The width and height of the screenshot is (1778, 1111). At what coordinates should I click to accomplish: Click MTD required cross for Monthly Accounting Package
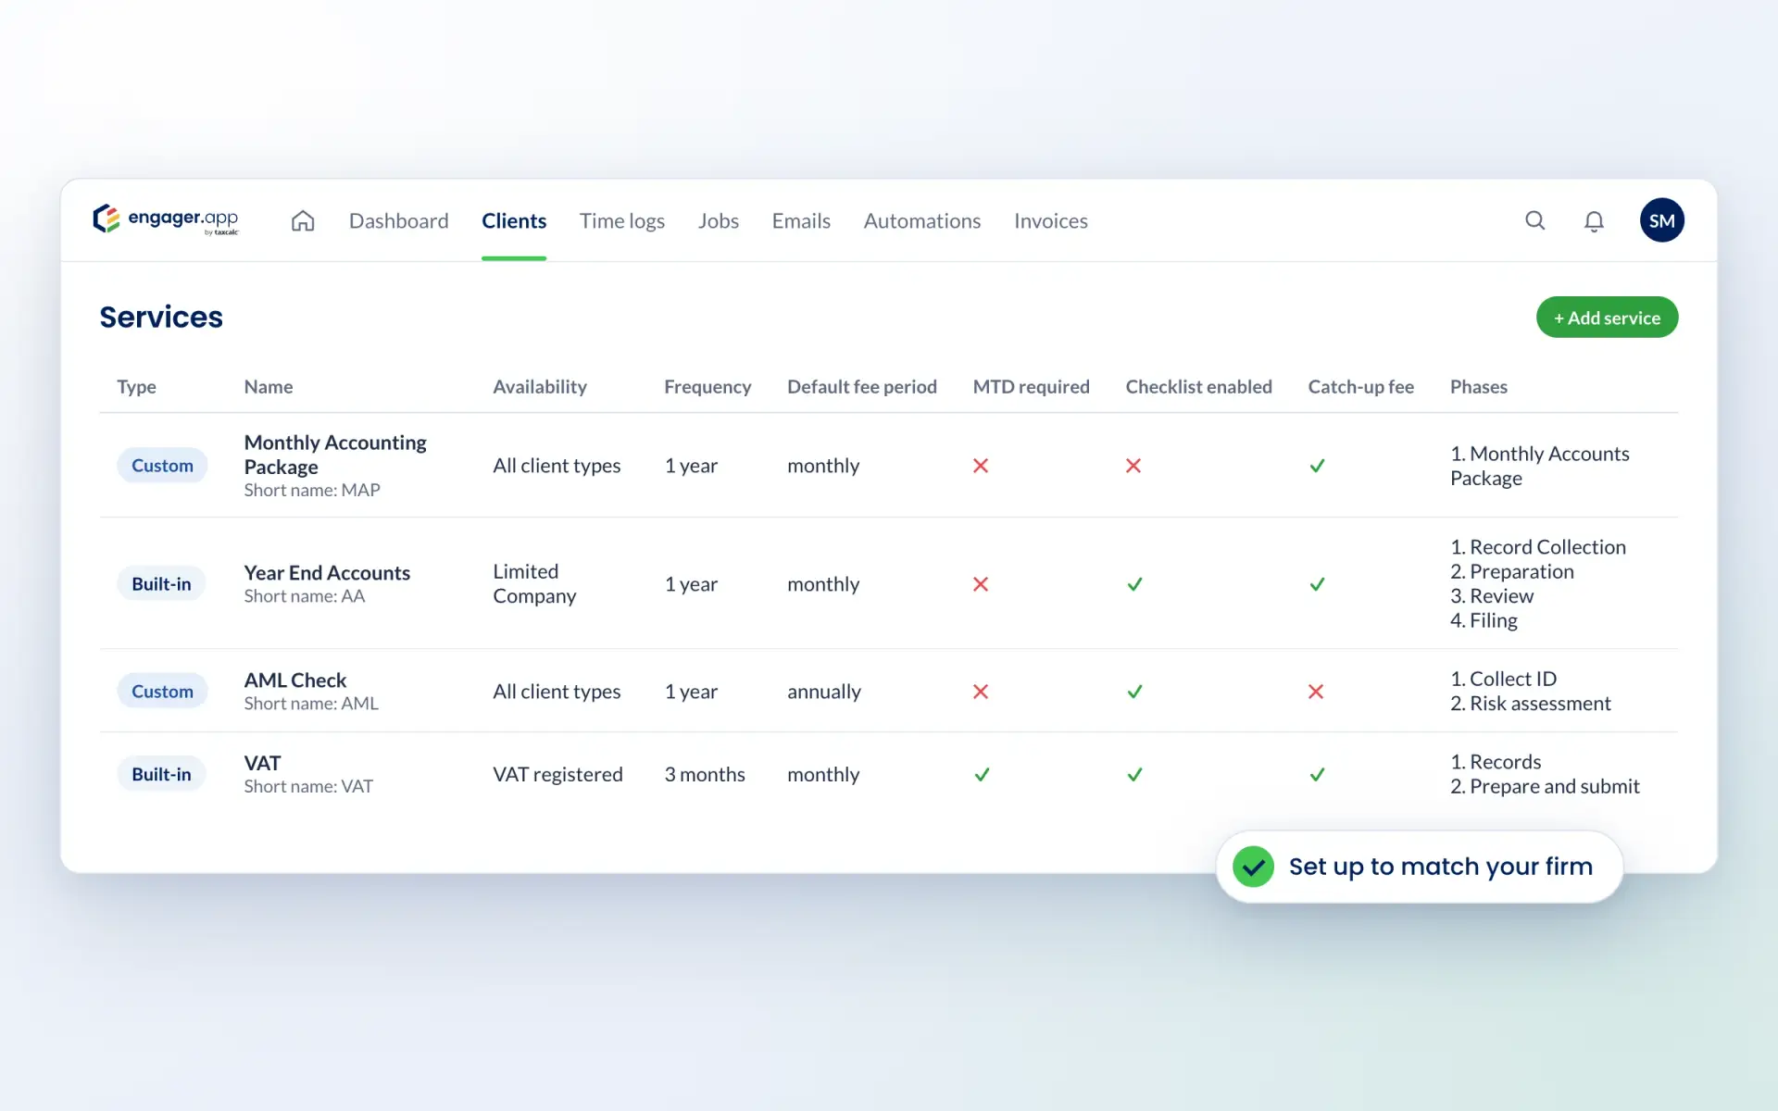(x=981, y=466)
